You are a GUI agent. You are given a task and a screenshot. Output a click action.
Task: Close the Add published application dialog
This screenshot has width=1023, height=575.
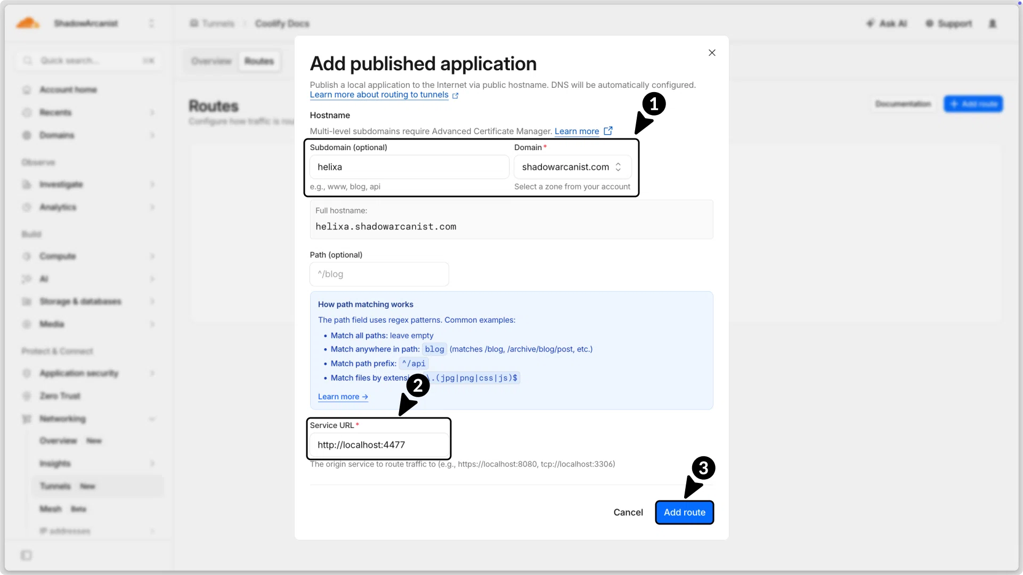(x=712, y=53)
